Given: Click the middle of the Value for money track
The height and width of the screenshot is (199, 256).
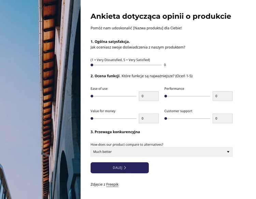Looking at the screenshot, I should tap(114, 119).
